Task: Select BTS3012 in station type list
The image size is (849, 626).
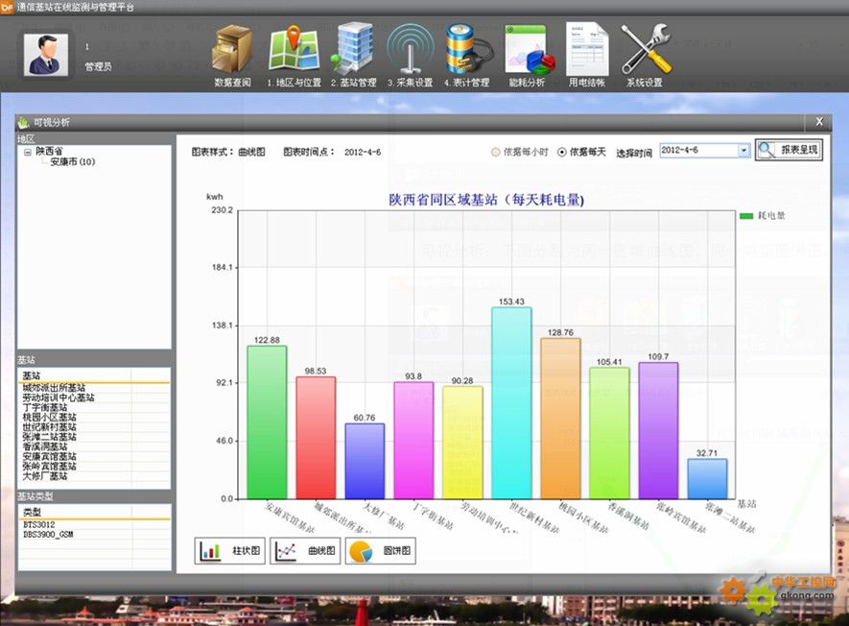Action: [x=40, y=525]
